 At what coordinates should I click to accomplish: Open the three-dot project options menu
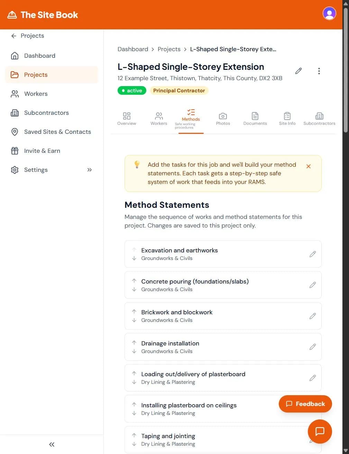[x=319, y=71]
